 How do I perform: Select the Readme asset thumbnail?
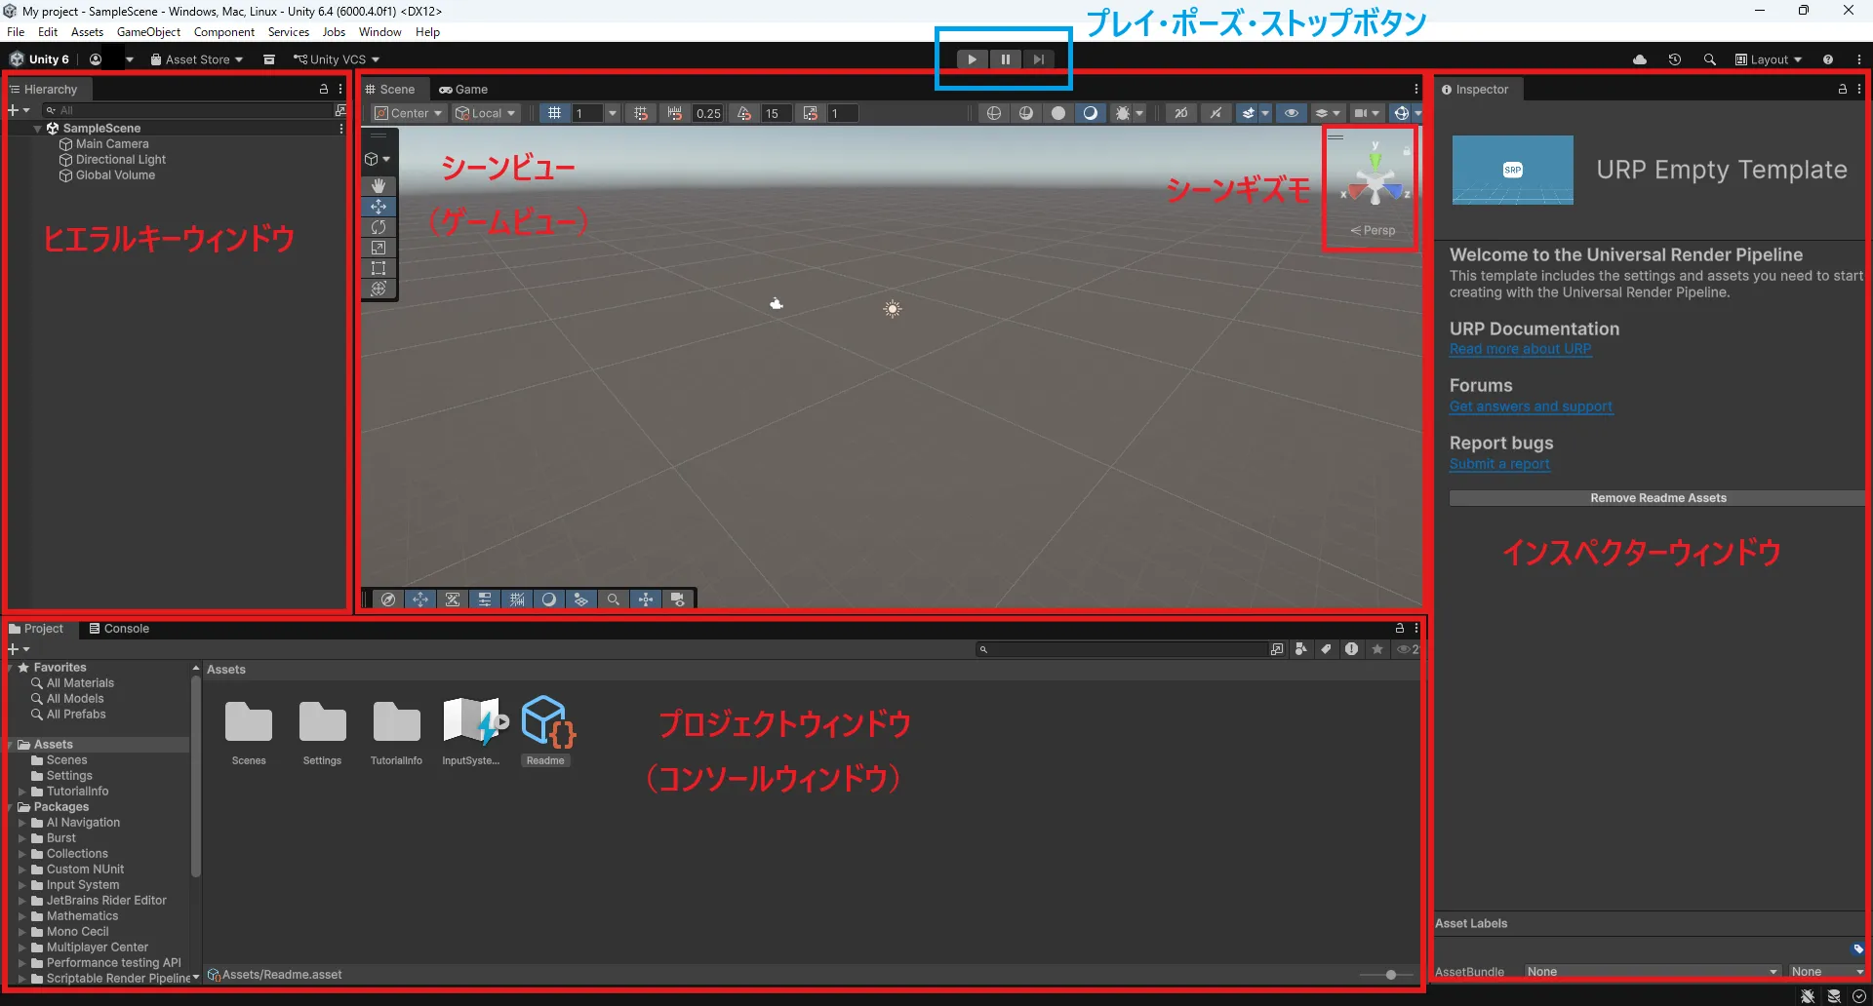click(545, 721)
